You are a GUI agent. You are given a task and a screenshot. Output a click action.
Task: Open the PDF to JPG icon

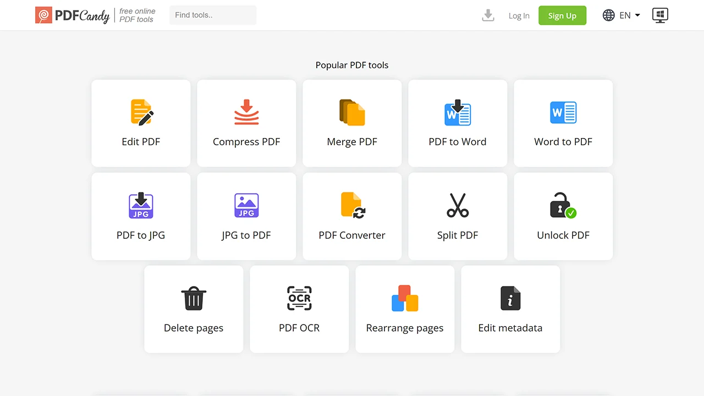point(141,206)
